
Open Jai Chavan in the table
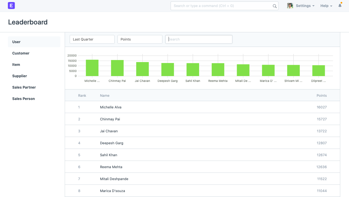click(109, 131)
